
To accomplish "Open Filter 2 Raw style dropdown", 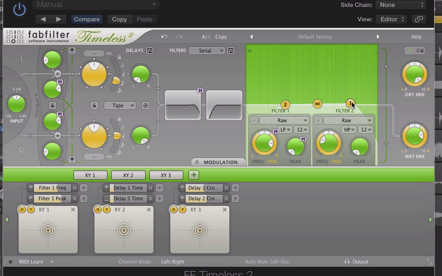I will tap(348, 120).
